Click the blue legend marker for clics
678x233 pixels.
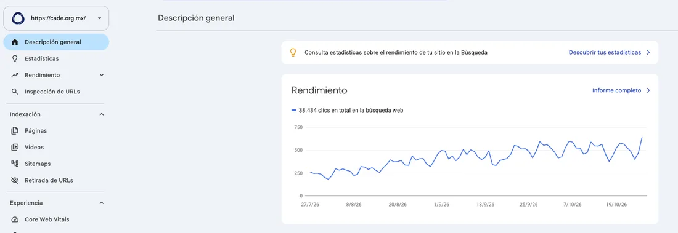click(294, 111)
